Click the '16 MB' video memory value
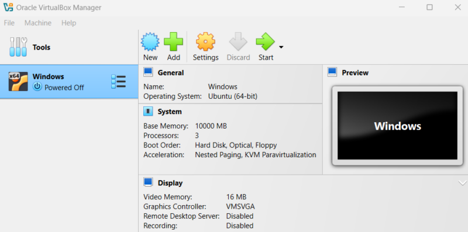 tap(236, 197)
